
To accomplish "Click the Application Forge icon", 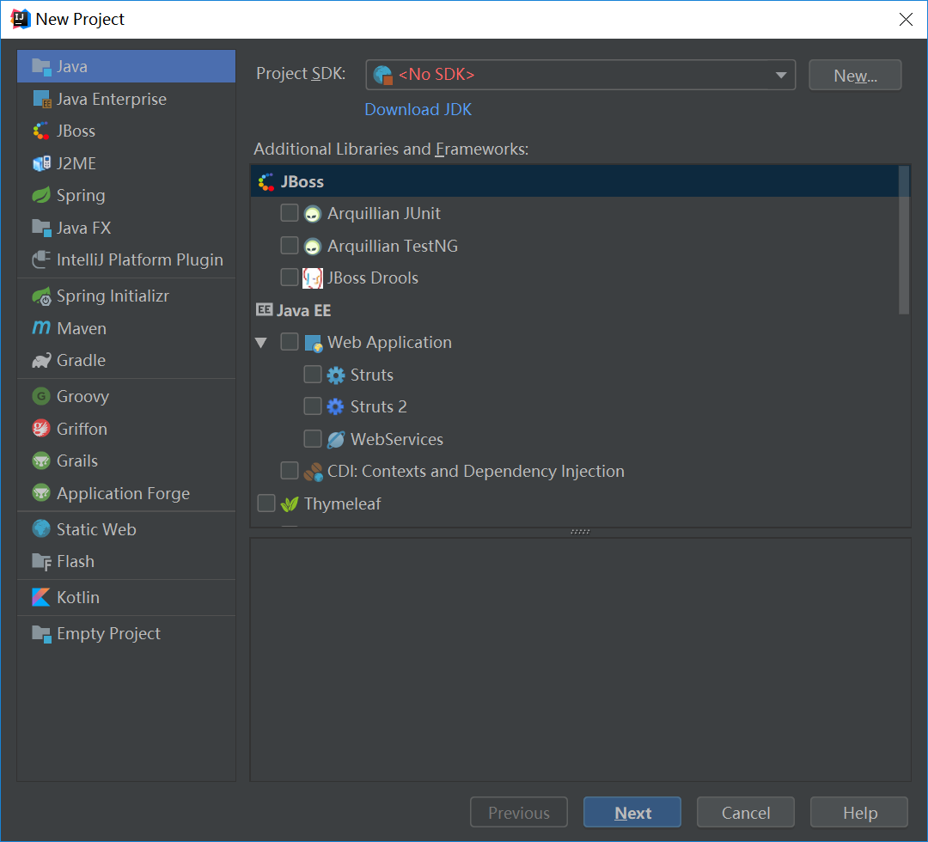I will click(41, 493).
